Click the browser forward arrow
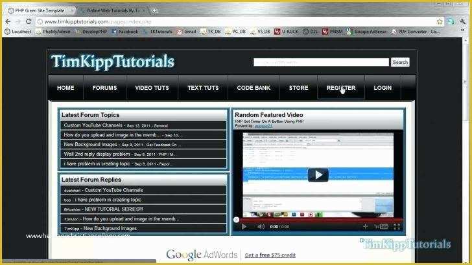This screenshot has width=472, height=265. tap(18, 21)
